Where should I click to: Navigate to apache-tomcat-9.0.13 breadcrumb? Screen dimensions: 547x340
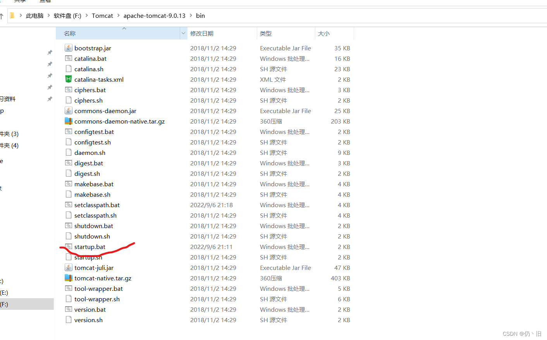point(154,15)
